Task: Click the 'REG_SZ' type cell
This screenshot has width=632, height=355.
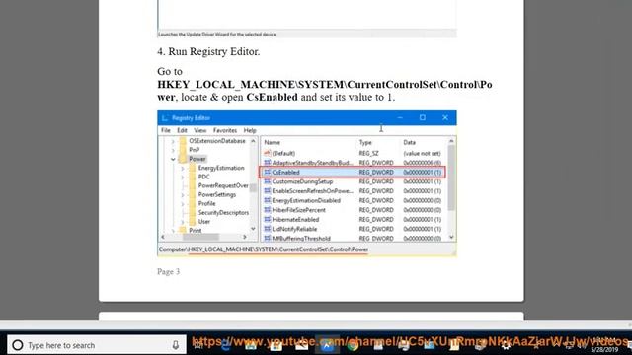Action: click(x=368, y=154)
